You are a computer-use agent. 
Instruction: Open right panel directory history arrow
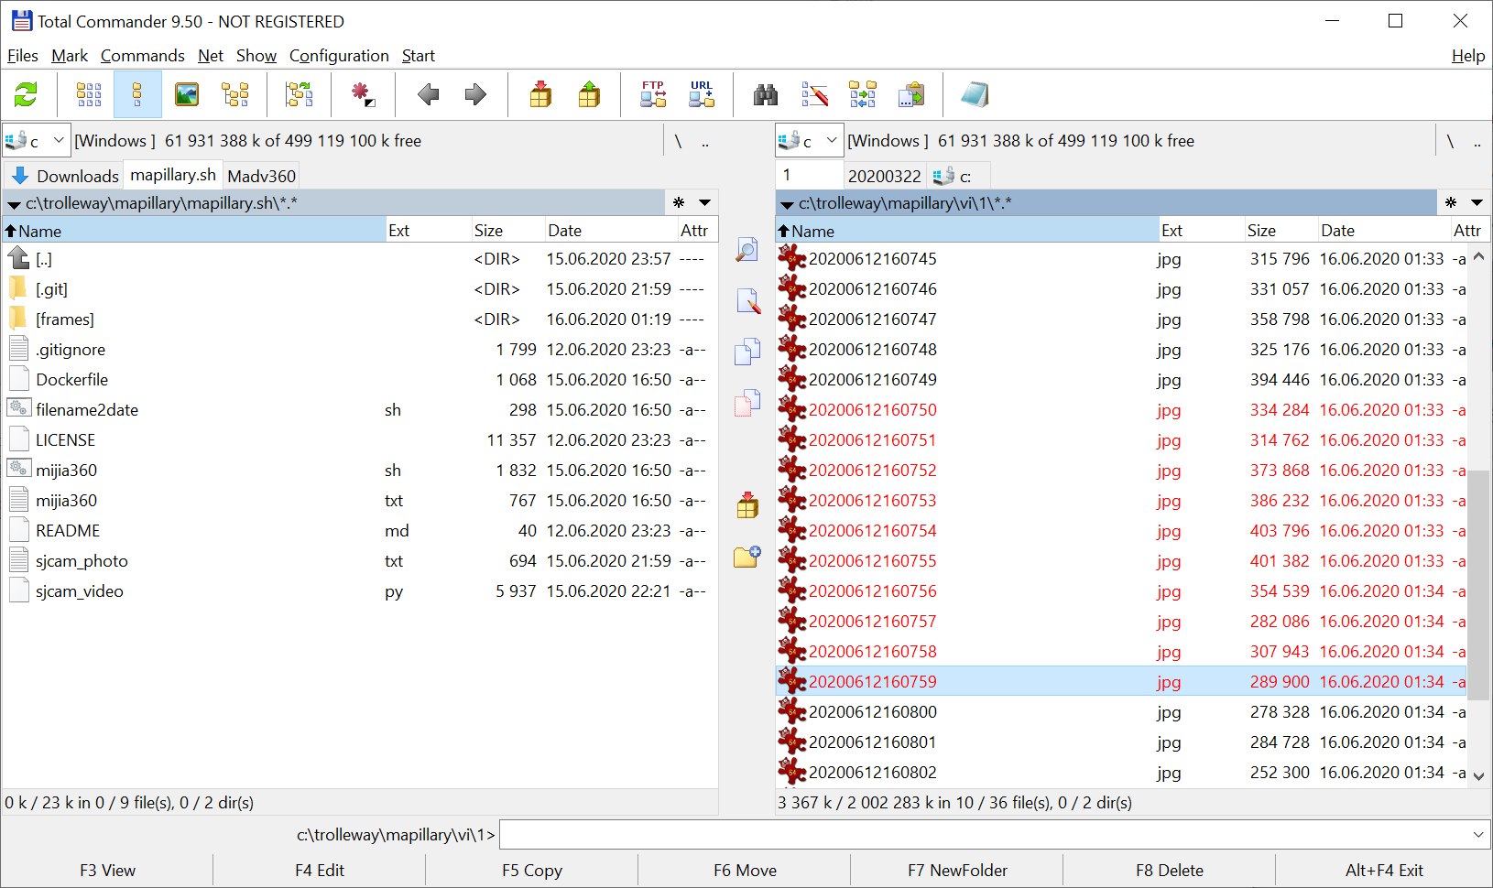(x=1477, y=202)
